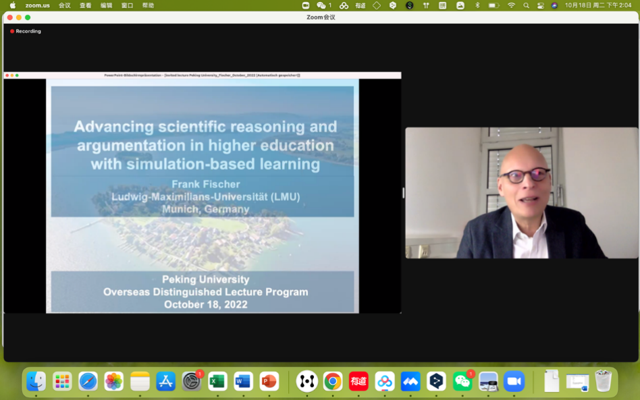
Task: Click the Zoom status icon in menu bar
Action: [305, 5]
